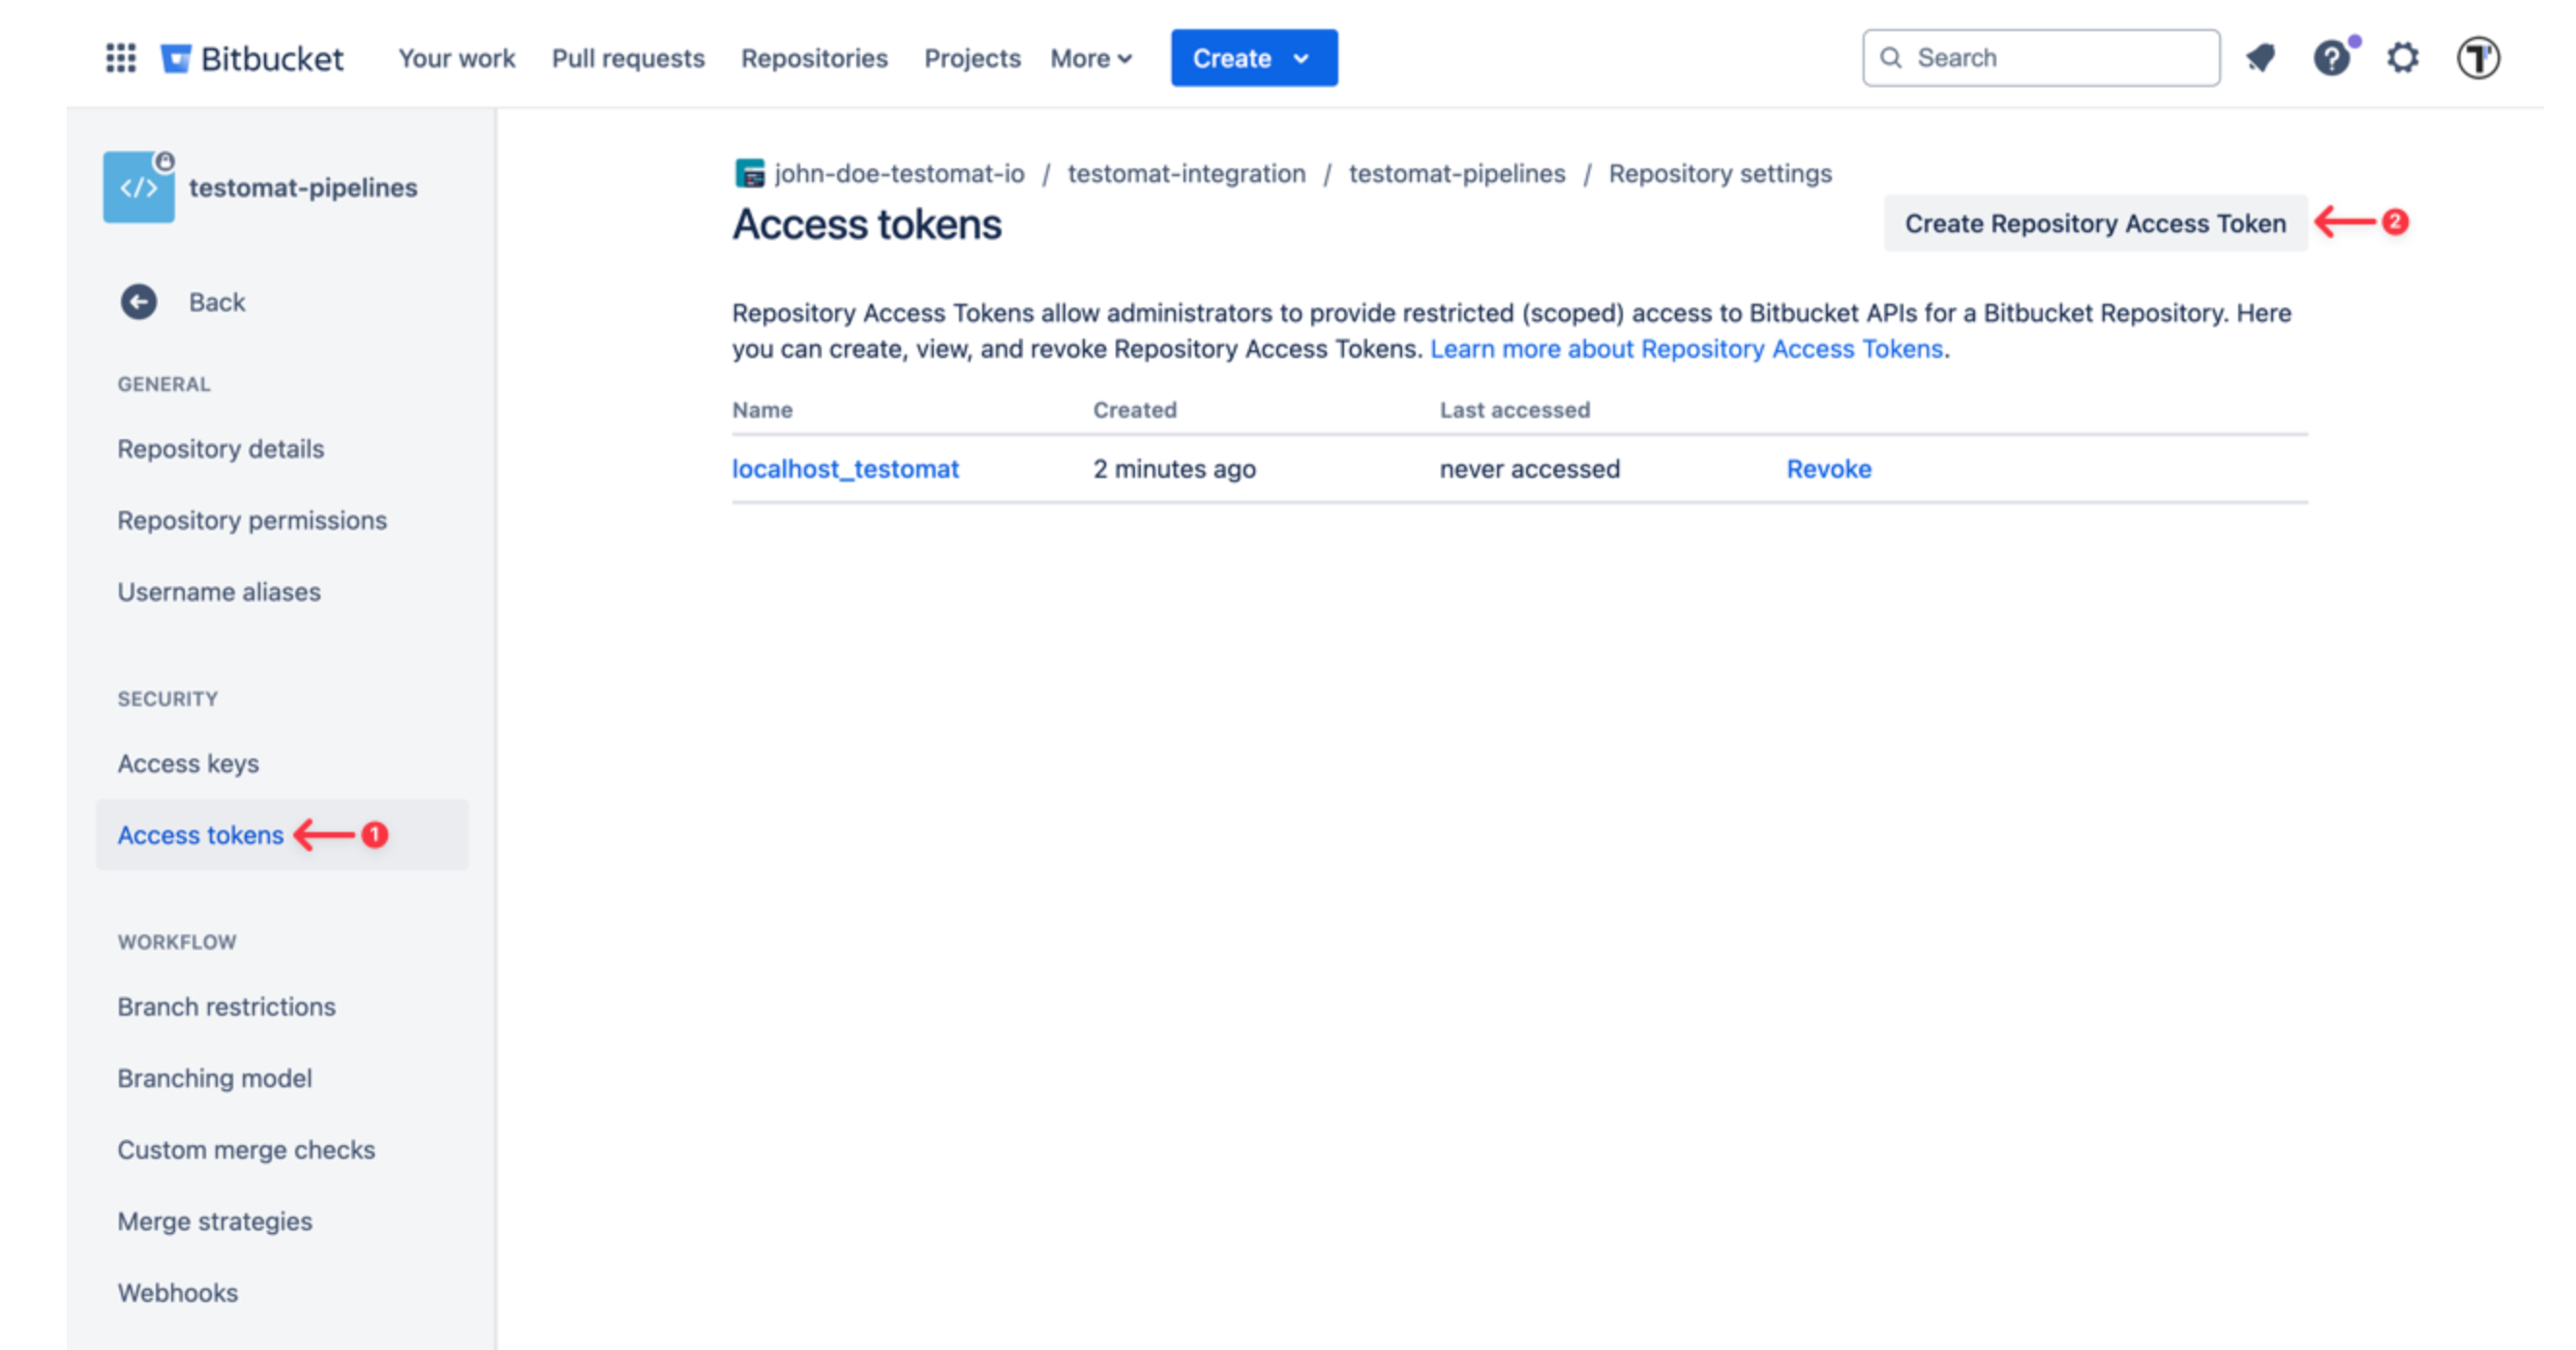The image size is (2576, 1350).
Task: Click the user avatar in the top corner
Action: [2479, 58]
